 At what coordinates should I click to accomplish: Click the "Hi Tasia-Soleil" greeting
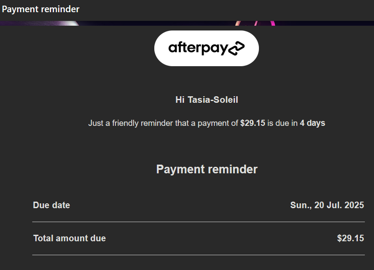coord(207,100)
